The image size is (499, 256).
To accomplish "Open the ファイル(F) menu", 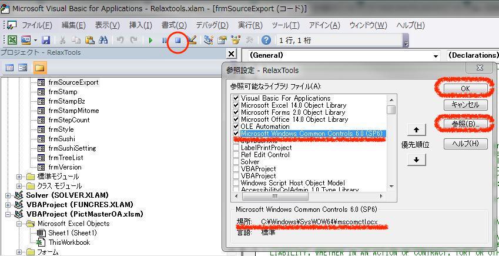I will 36,25.
